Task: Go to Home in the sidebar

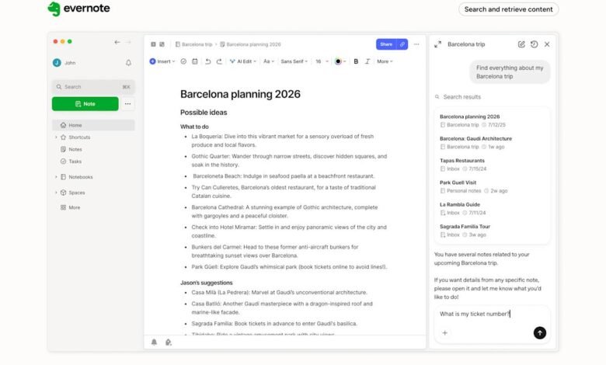Action: [x=75, y=125]
